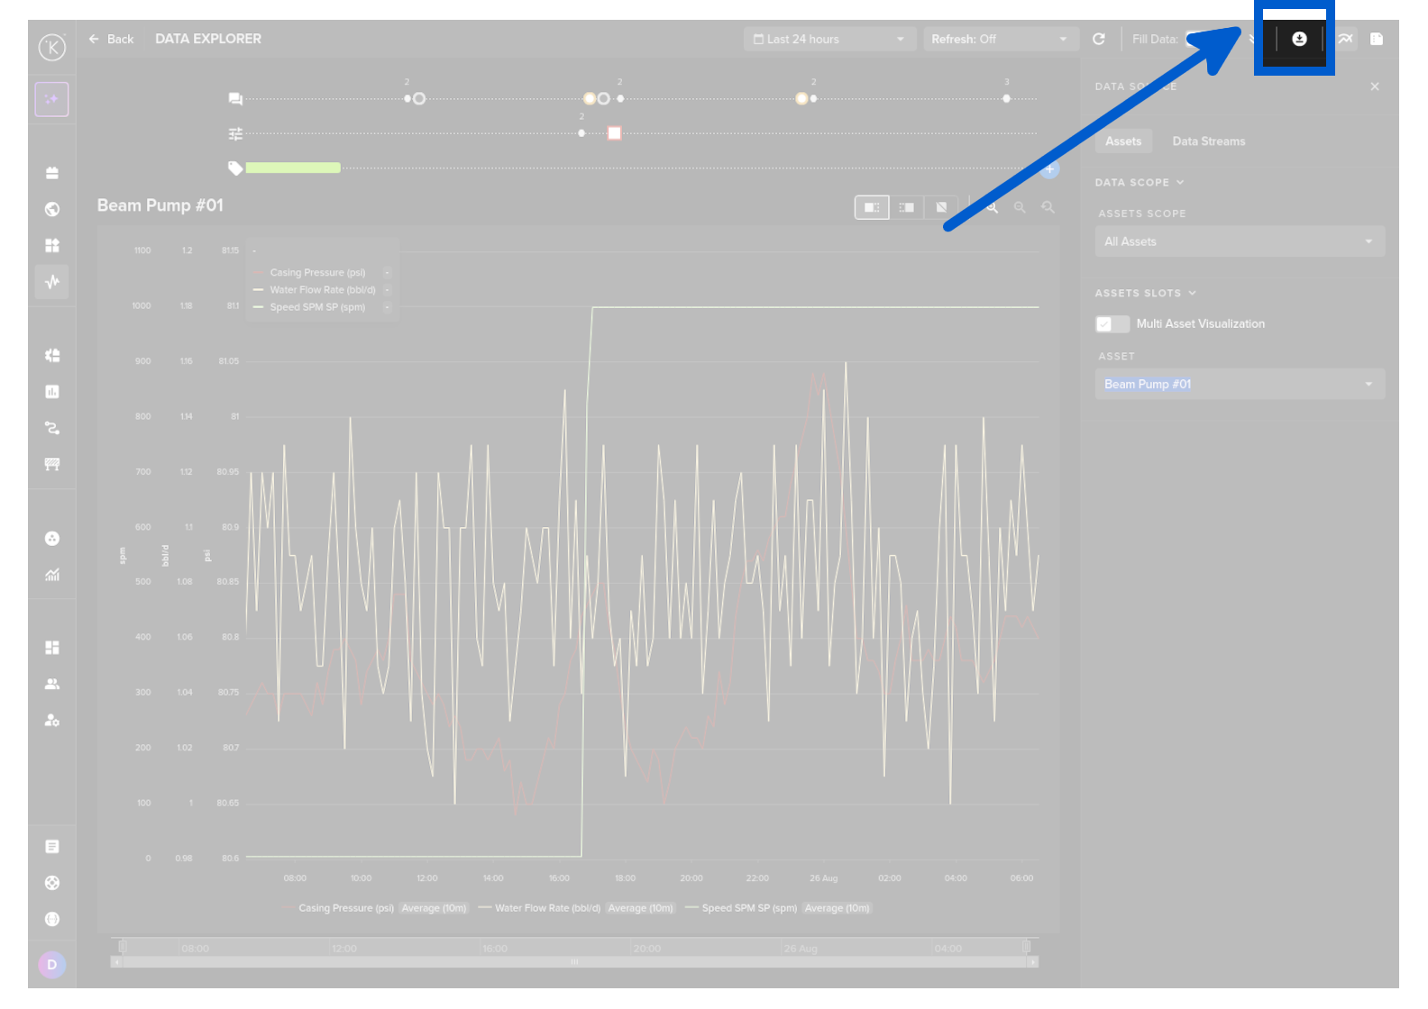
Task: Open the Last 24 hours time dropdown
Action: pyautogui.click(x=829, y=39)
